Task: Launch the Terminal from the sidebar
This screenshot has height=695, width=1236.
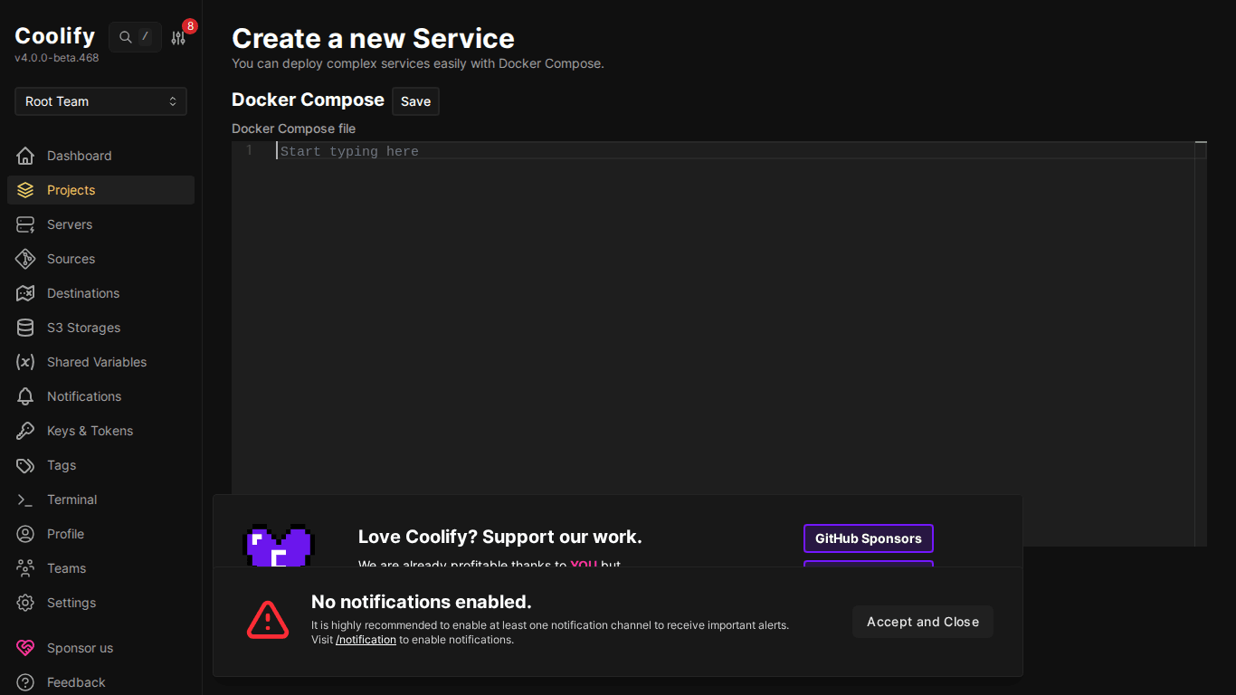Action: (25, 500)
